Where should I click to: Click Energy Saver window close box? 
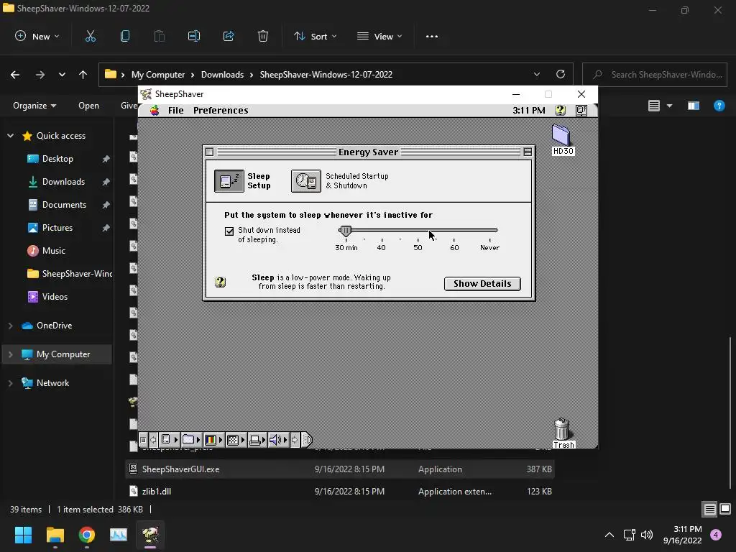click(209, 152)
